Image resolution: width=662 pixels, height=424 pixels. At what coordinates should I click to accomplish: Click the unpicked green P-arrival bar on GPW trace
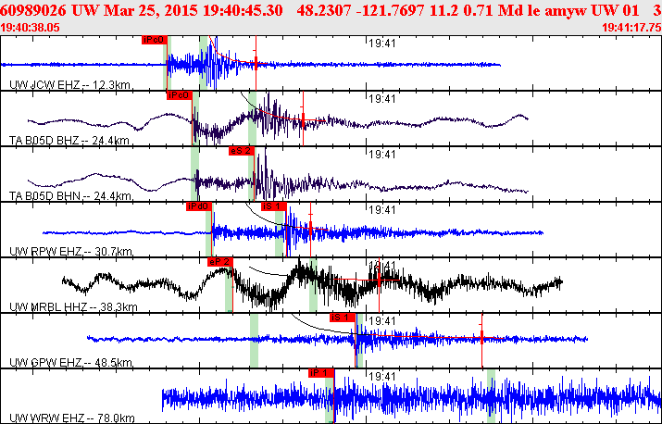tap(254, 341)
